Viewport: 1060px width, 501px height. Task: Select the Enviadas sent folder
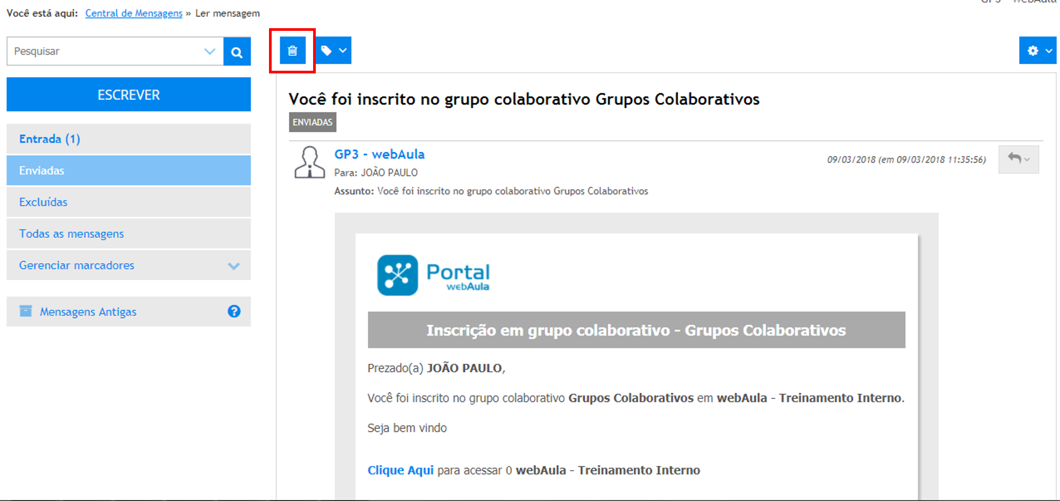click(x=42, y=171)
